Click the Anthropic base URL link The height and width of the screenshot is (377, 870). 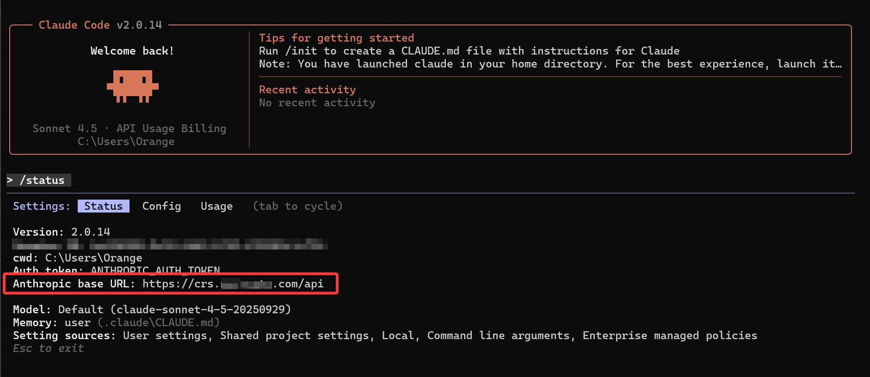(x=233, y=284)
